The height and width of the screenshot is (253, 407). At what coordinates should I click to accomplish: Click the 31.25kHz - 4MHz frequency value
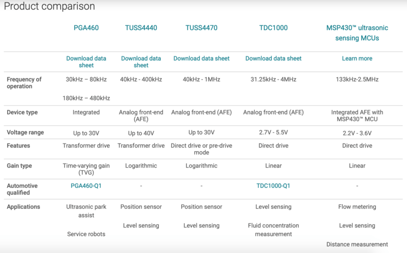tap(273, 79)
